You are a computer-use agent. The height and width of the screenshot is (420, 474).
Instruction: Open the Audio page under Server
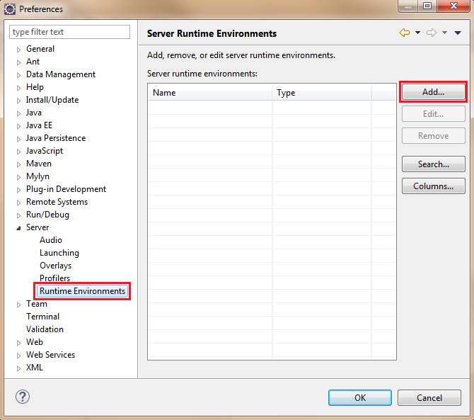(x=51, y=240)
